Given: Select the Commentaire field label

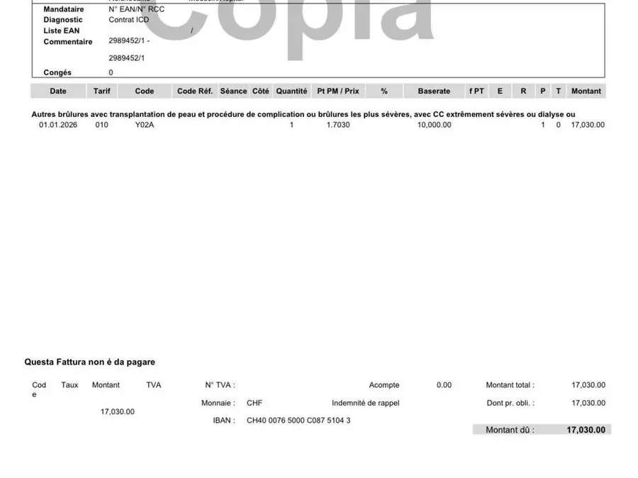Looking at the screenshot, I should (x=68, y=42).
